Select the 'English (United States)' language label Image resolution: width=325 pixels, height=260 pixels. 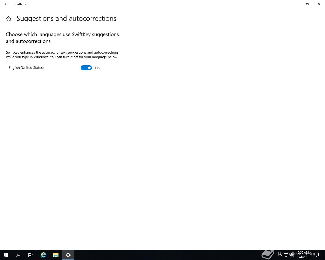click(26, 68)
